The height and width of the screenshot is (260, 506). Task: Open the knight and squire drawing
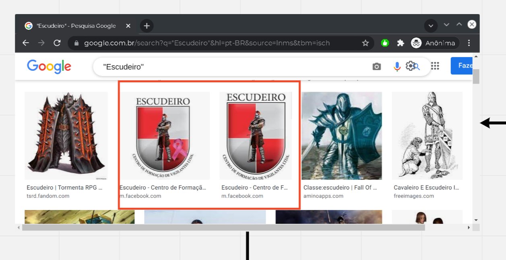427,136
